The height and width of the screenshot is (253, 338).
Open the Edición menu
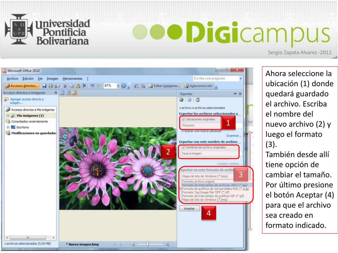point(28,78)
